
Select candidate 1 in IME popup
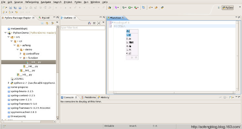[128, 35]
